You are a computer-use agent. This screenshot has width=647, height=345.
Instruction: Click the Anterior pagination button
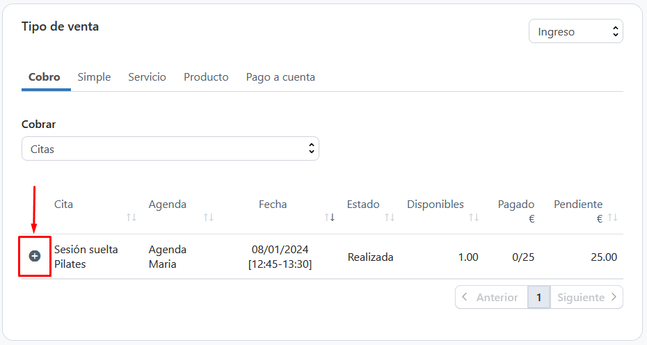pos(491,297)
